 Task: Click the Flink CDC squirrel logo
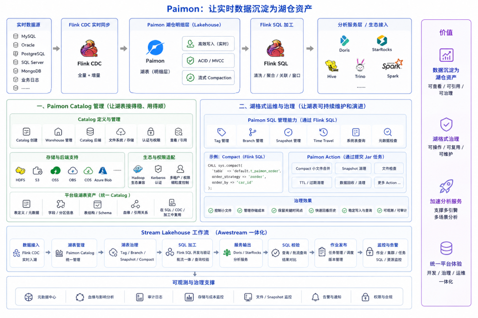click(x=89, y=49)
